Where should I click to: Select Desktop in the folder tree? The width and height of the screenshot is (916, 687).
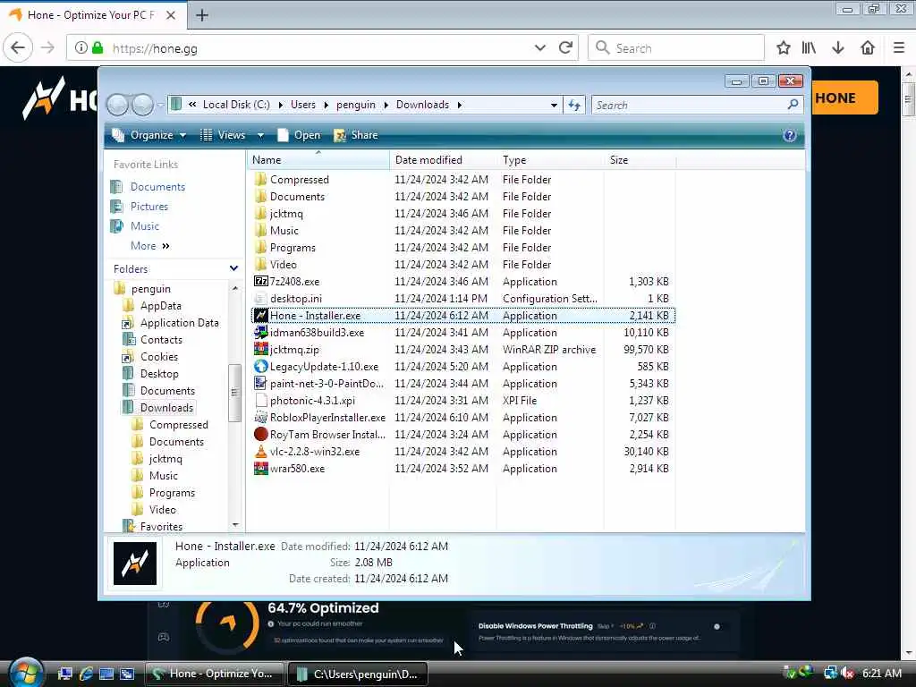159,374
